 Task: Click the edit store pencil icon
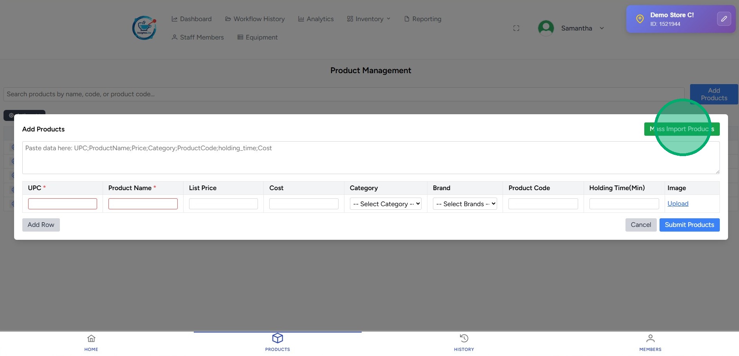(724, 19)
